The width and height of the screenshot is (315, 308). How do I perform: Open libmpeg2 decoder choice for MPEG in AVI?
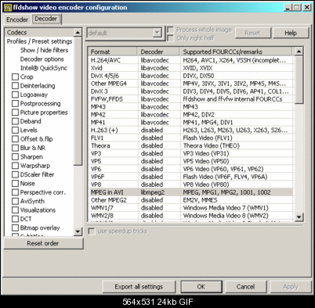tap(159, 192)
